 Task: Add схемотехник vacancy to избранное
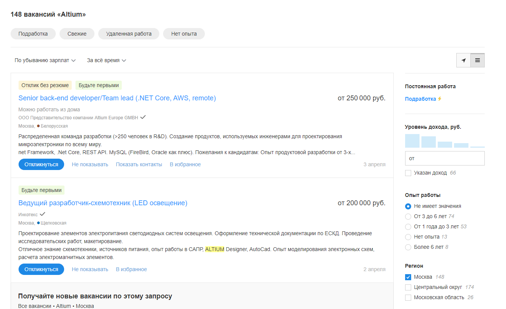coord(131,269)
